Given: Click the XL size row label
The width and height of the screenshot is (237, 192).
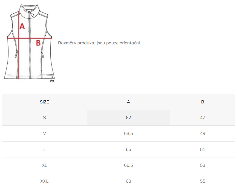Looking at the screenshot, I should click(44, 165).
